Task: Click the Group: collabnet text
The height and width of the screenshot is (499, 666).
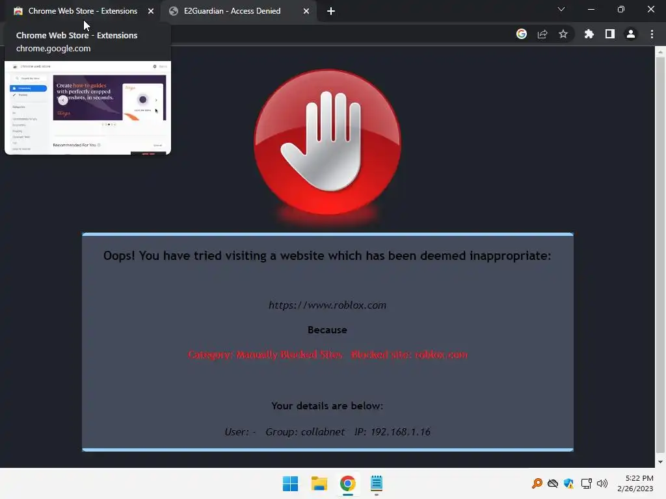Action: [x=305, y=432]
